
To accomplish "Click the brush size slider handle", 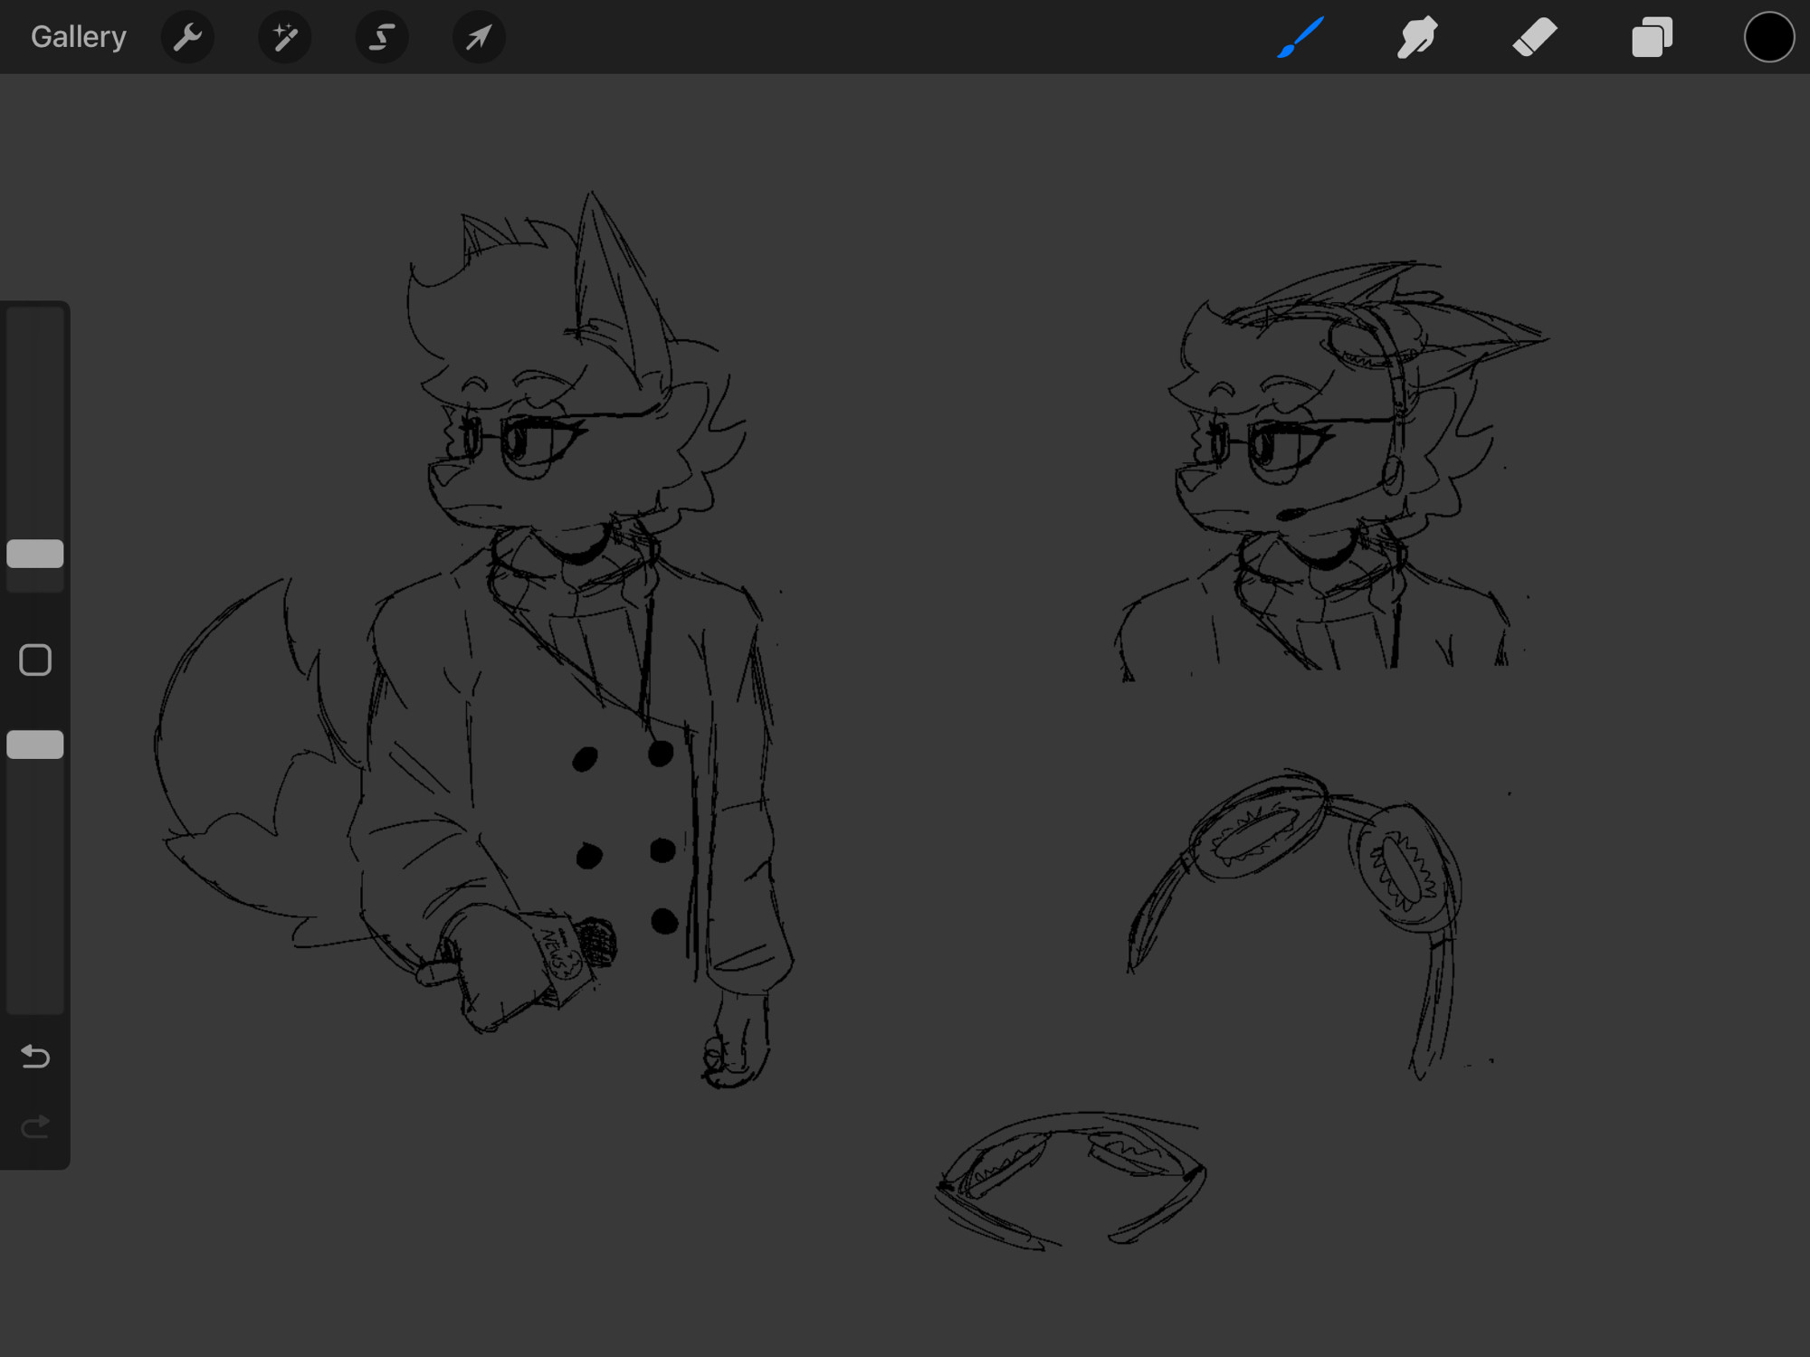I will tap(35, 554).
